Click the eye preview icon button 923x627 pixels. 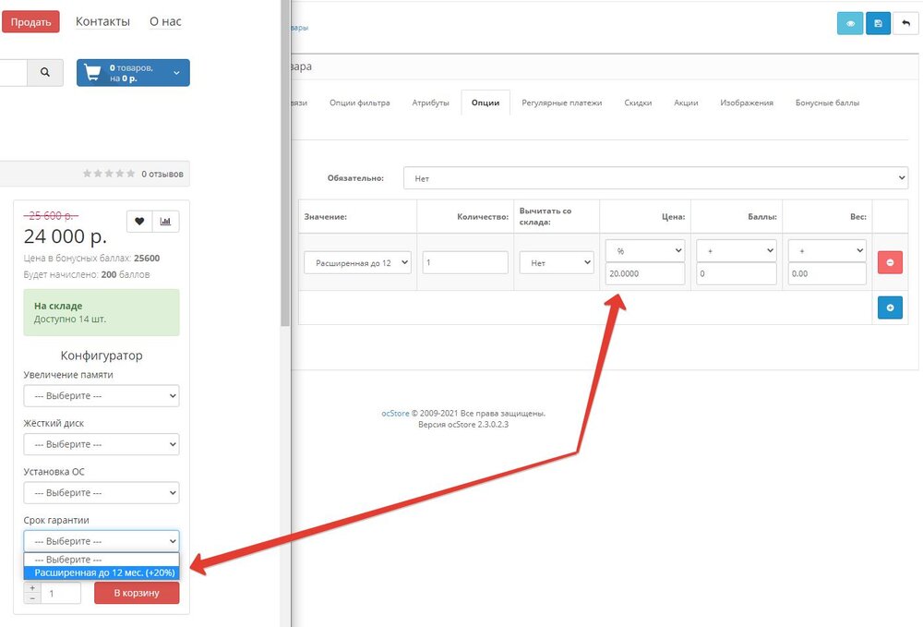(849, 23)
